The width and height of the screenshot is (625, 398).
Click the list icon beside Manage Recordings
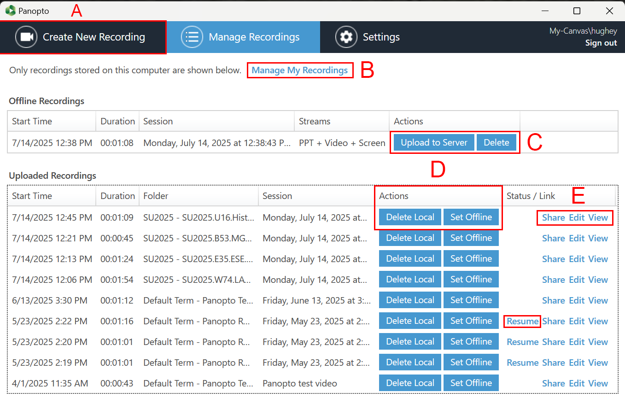tap(192, 37)
